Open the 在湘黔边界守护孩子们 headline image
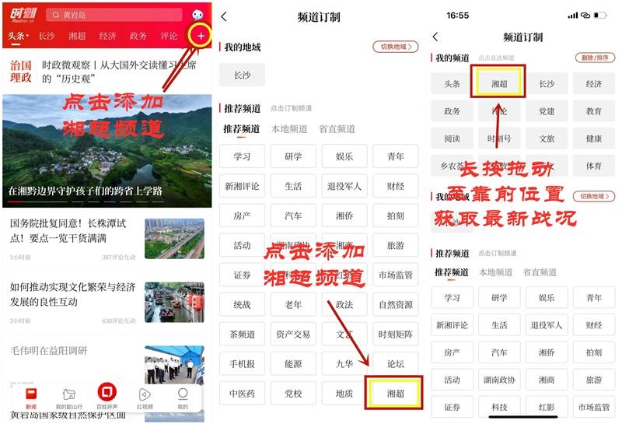 pyautogui.click(x=107, y=148)
